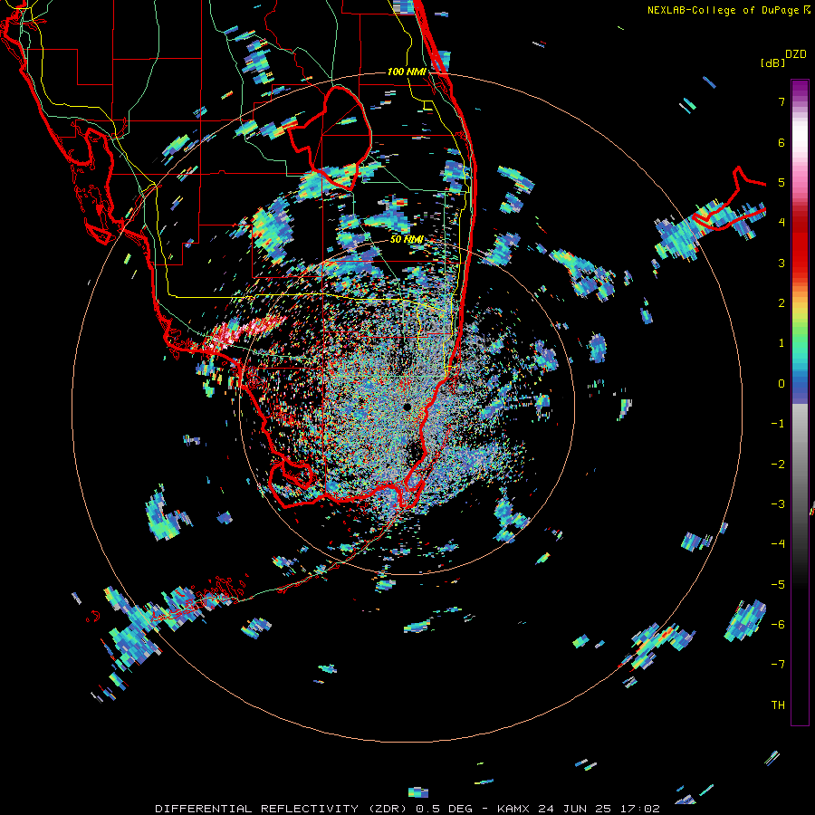Click the purple top of the color bar
Screen dimensions: 815x815
(800, 89)
